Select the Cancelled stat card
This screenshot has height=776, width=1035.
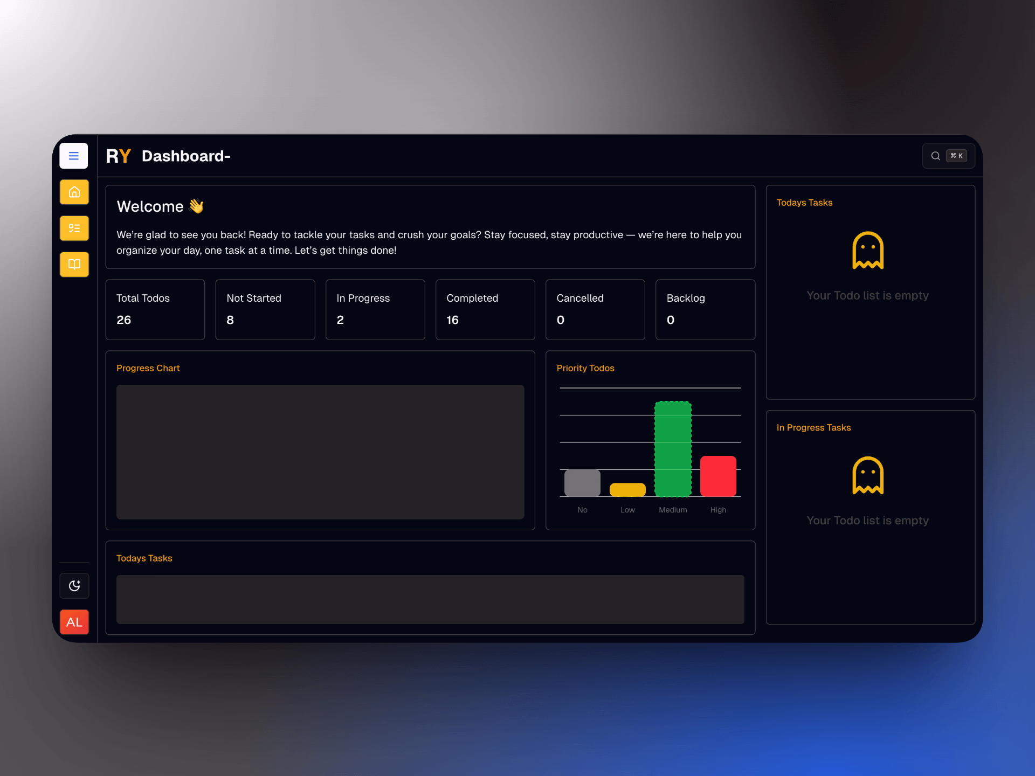pos(595,309)
